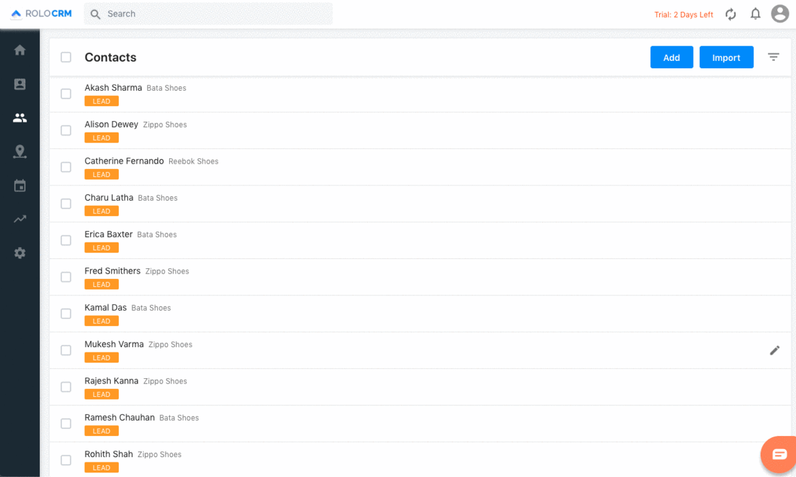Select all contacts checkbox
Viewport: 796px width, 477px height.
click(x=66, y=57)
